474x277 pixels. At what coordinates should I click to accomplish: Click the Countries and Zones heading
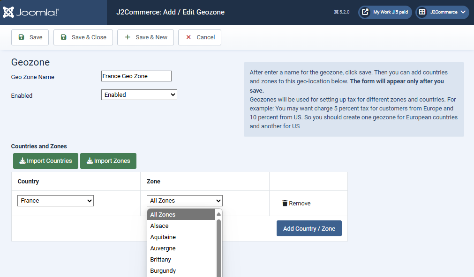click(x=39, y=146)
